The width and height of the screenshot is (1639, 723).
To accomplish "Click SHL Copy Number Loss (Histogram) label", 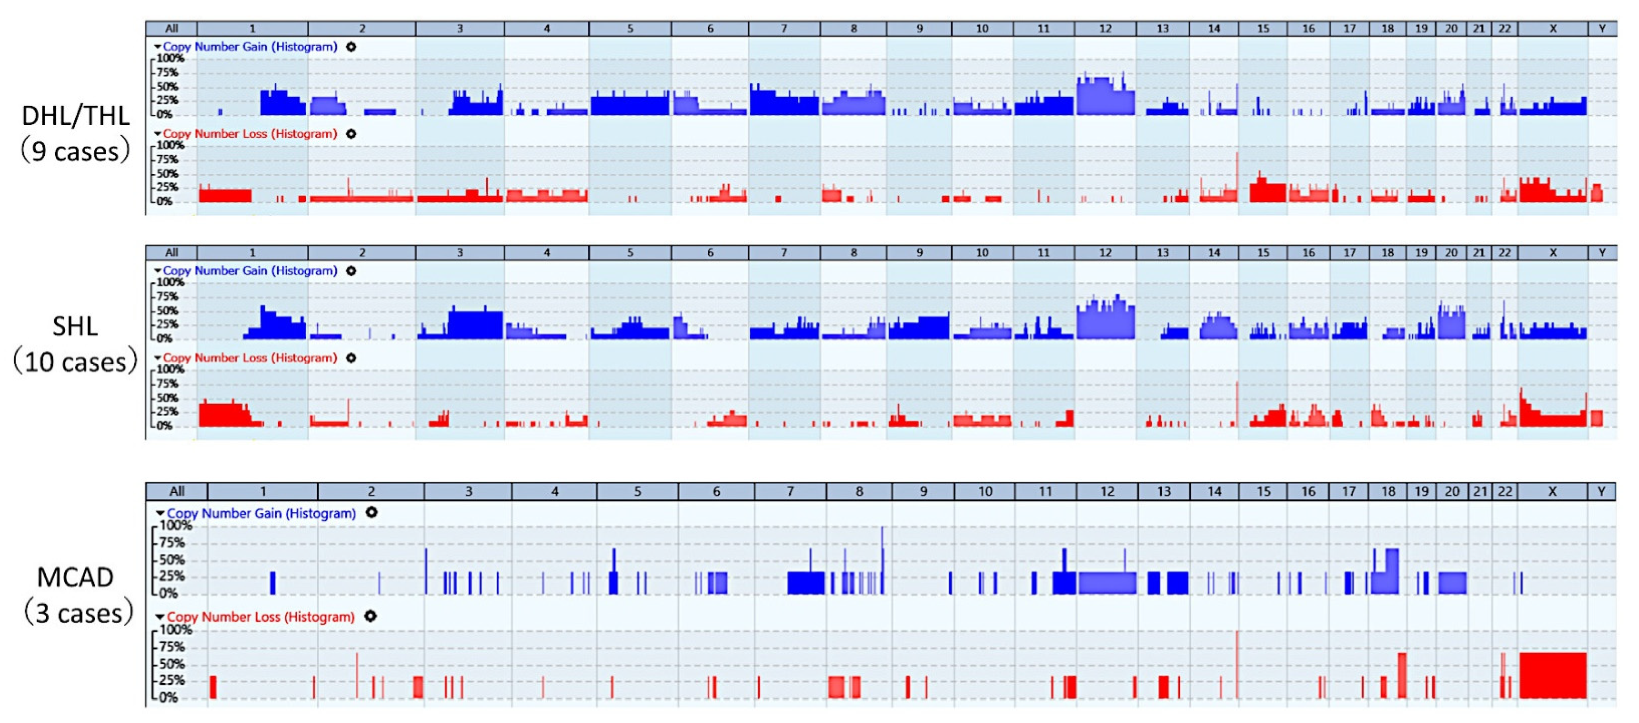I will pyautogui.click(x=250, y=358).
